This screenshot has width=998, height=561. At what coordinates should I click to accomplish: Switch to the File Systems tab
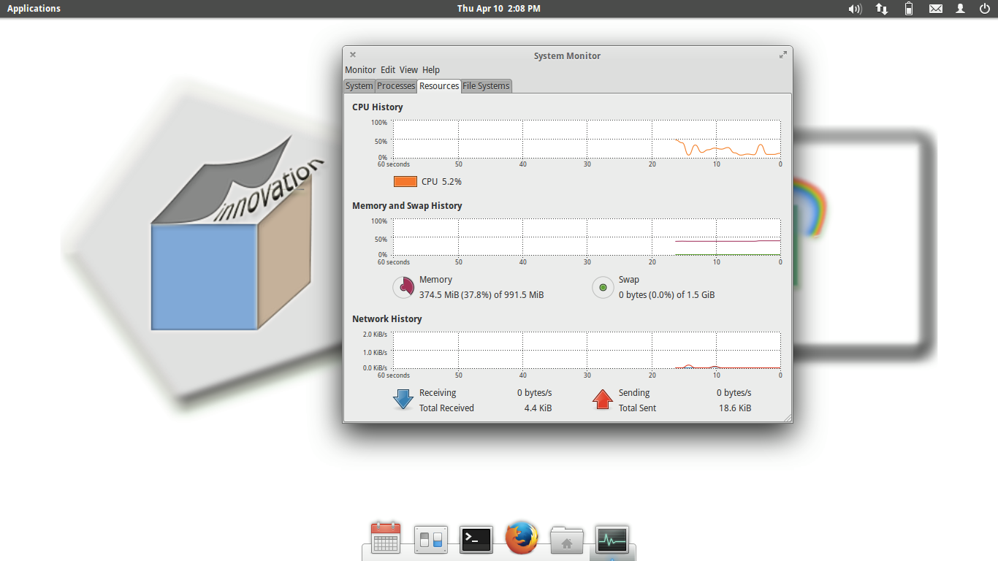(486, 86)
